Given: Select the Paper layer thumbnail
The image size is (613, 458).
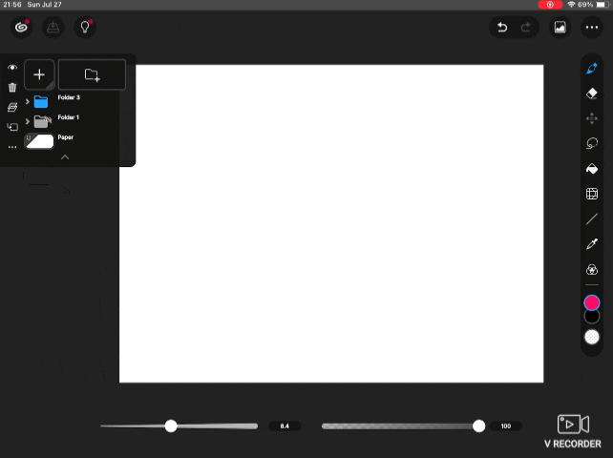Looking at the screenshot, I should [x=39, y=141].
